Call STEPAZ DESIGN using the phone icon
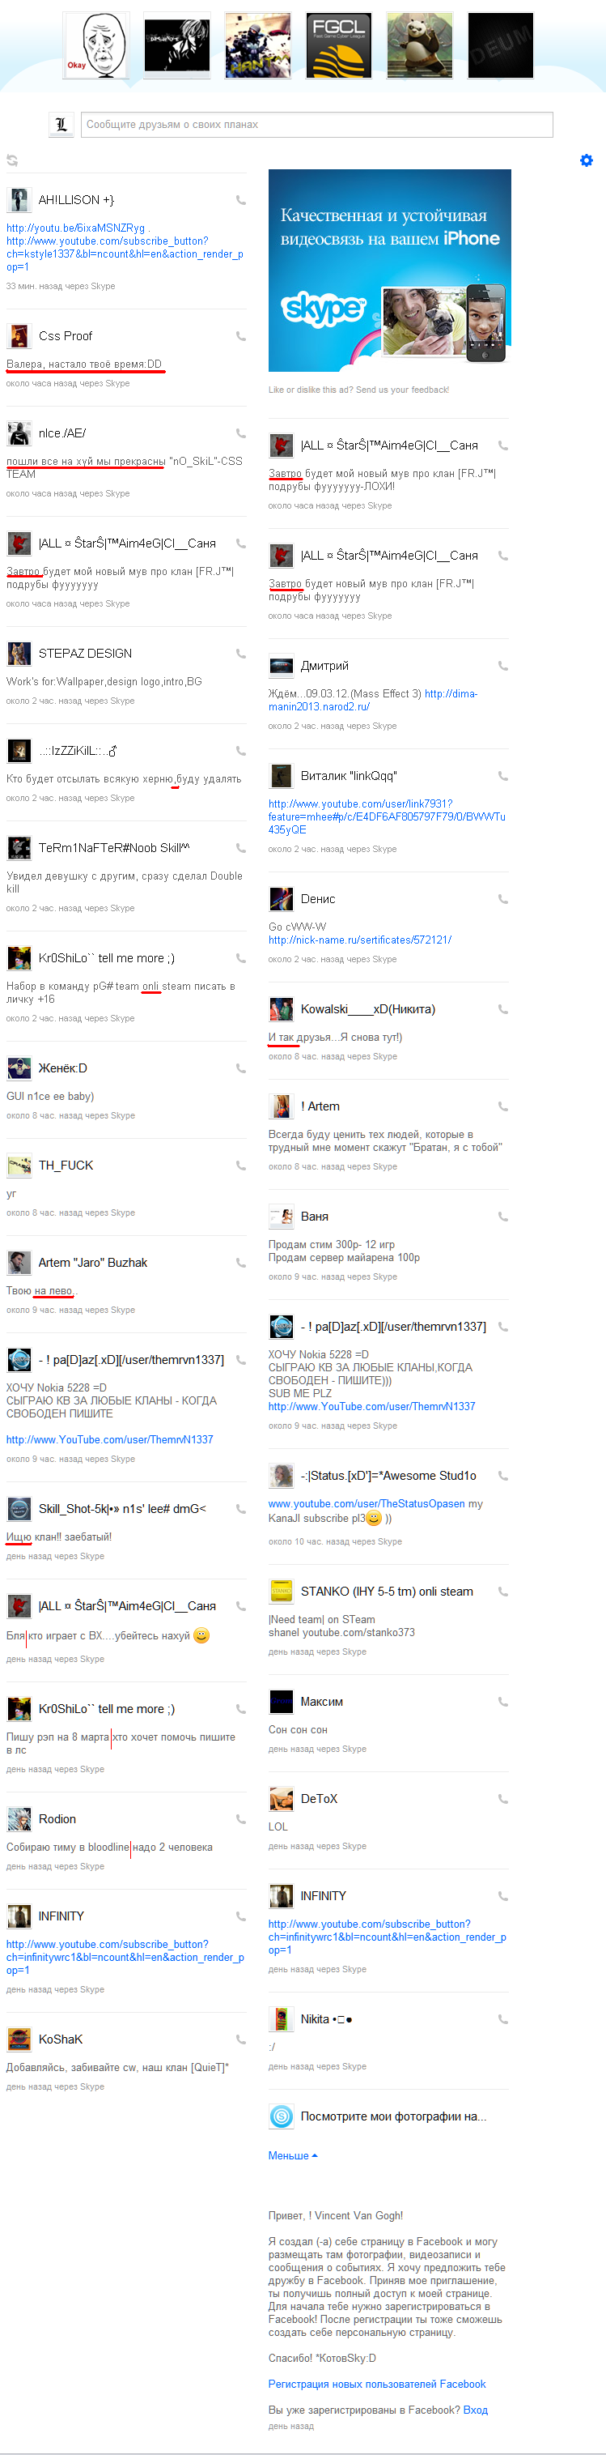 tap(240, 654)
